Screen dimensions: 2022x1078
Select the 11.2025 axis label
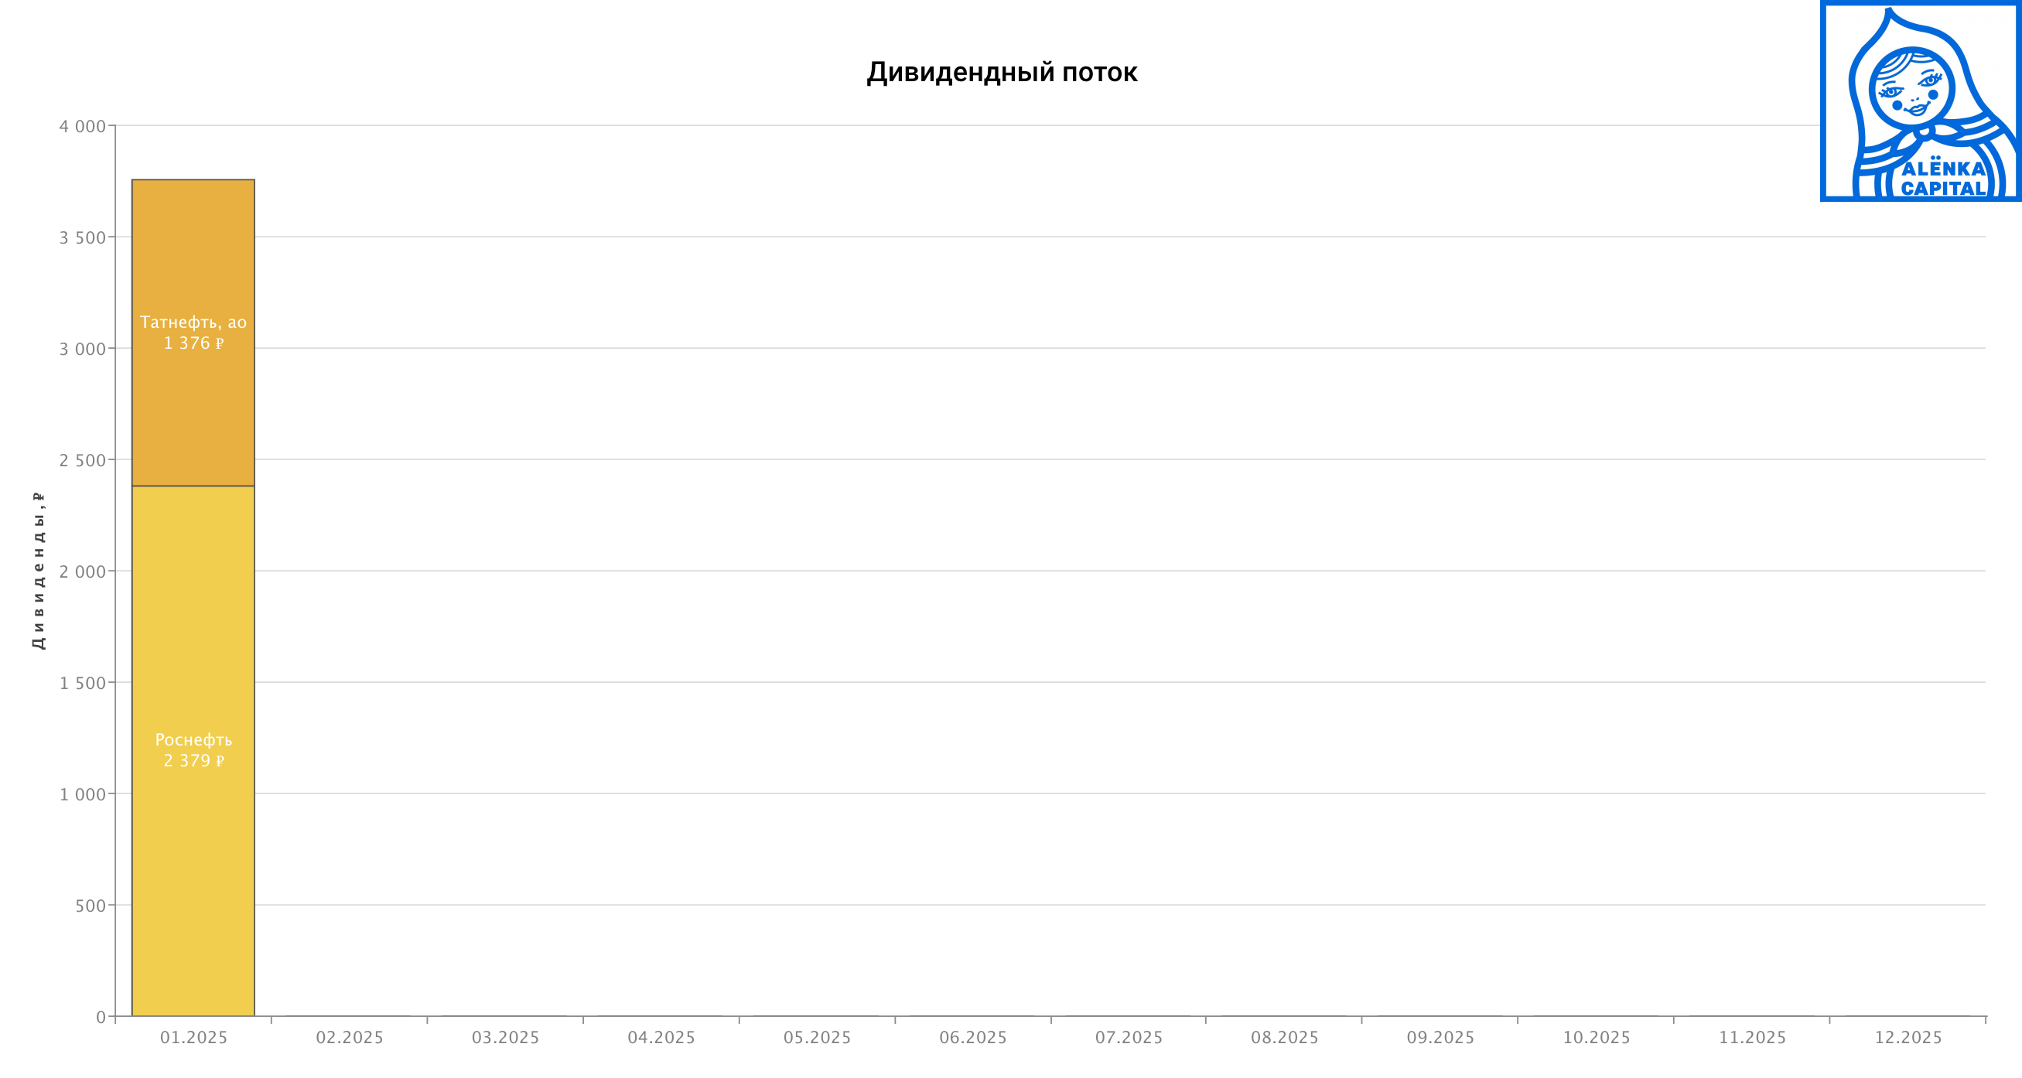(x=1752, y=1037)
